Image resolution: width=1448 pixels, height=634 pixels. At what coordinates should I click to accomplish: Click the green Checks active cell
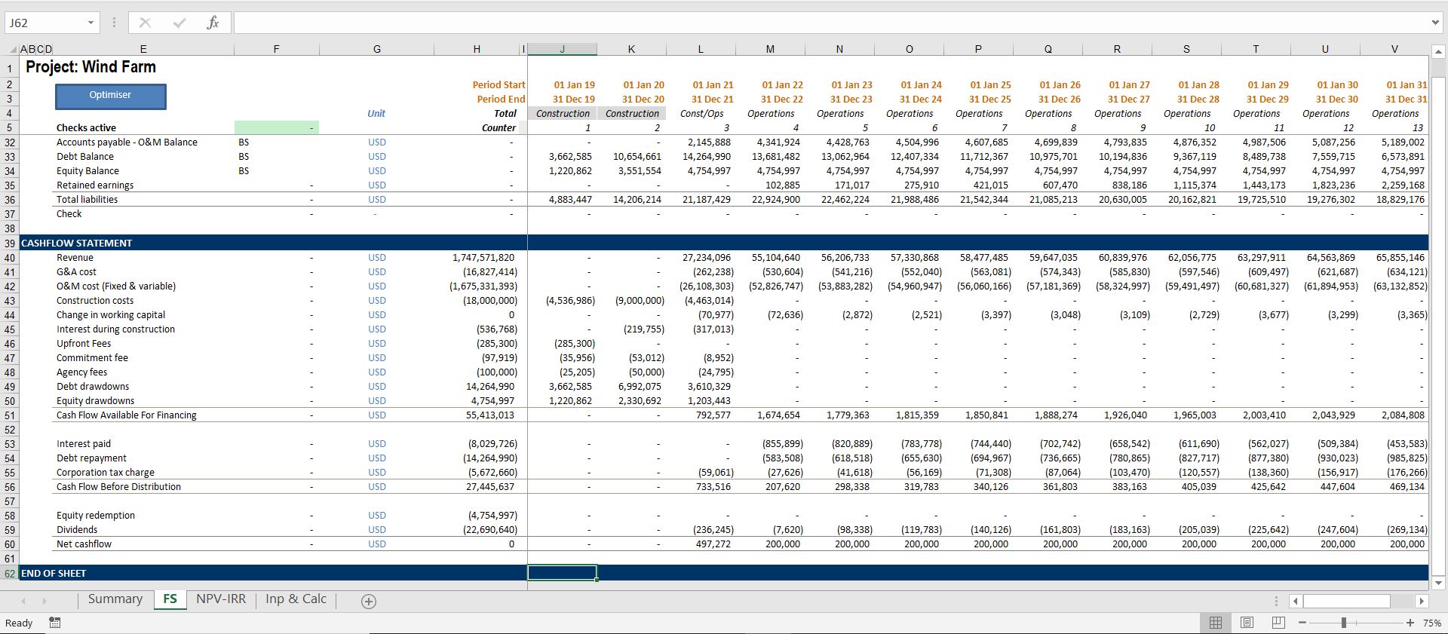pyautogui.click(x=276, y=127)
